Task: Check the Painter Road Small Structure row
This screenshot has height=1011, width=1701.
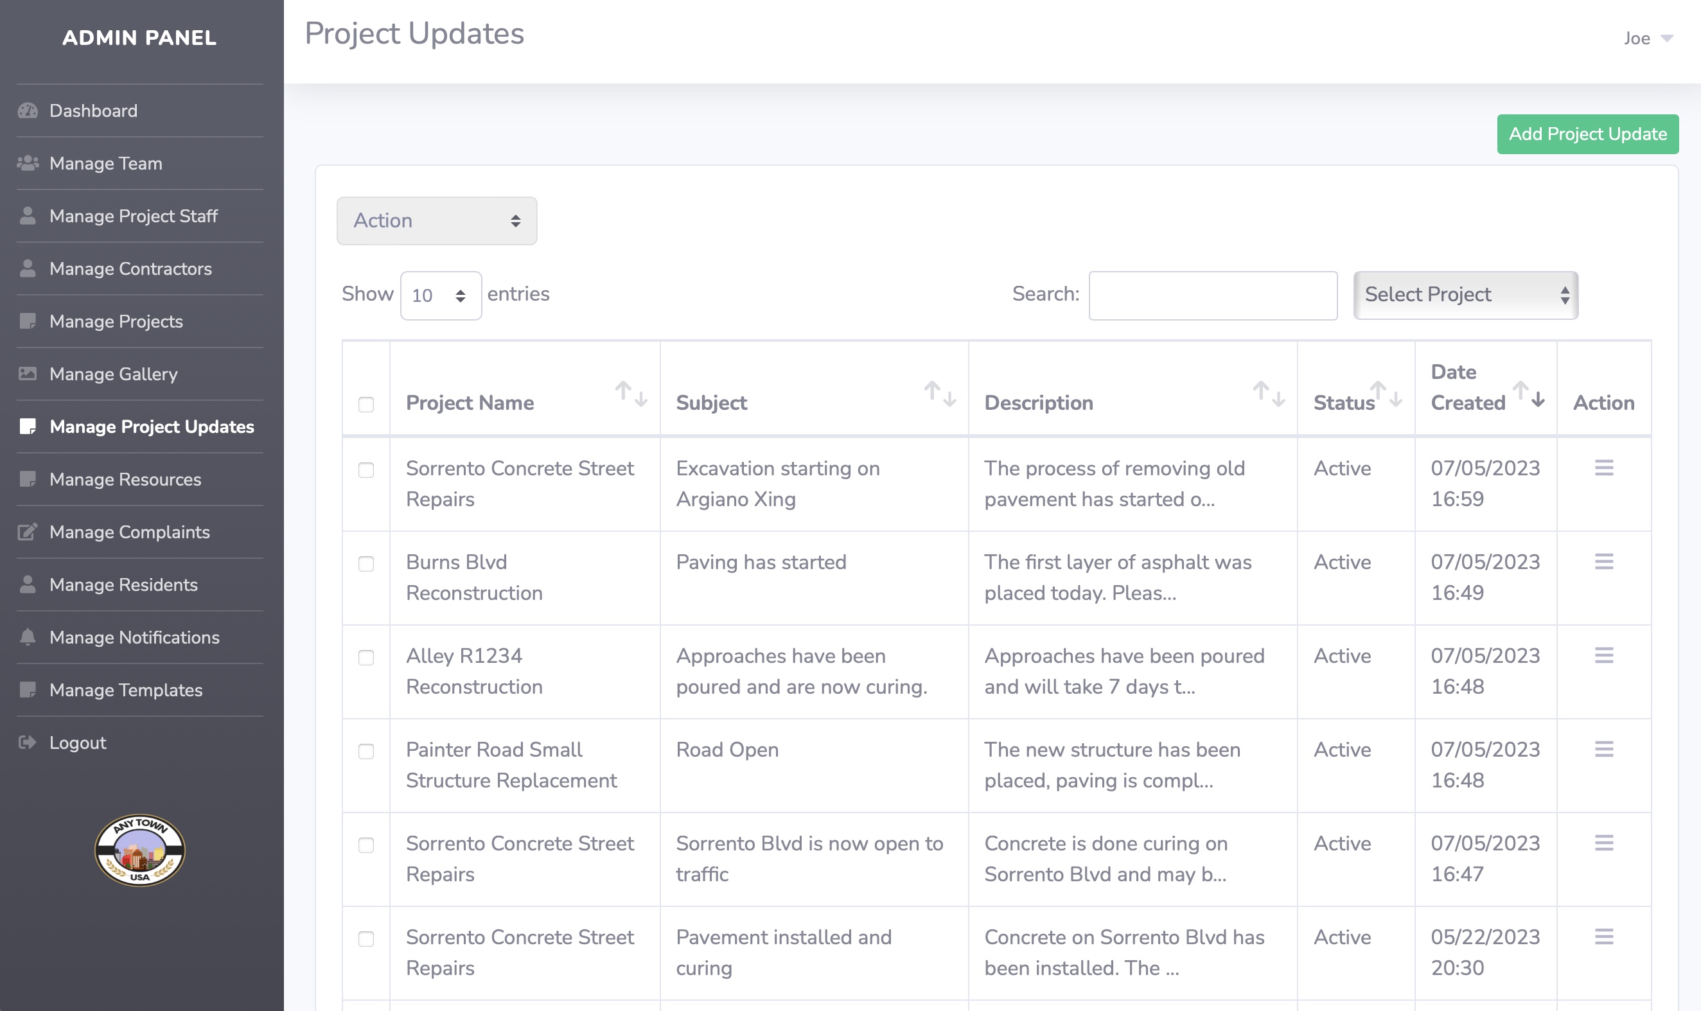Action: point(366,752)
